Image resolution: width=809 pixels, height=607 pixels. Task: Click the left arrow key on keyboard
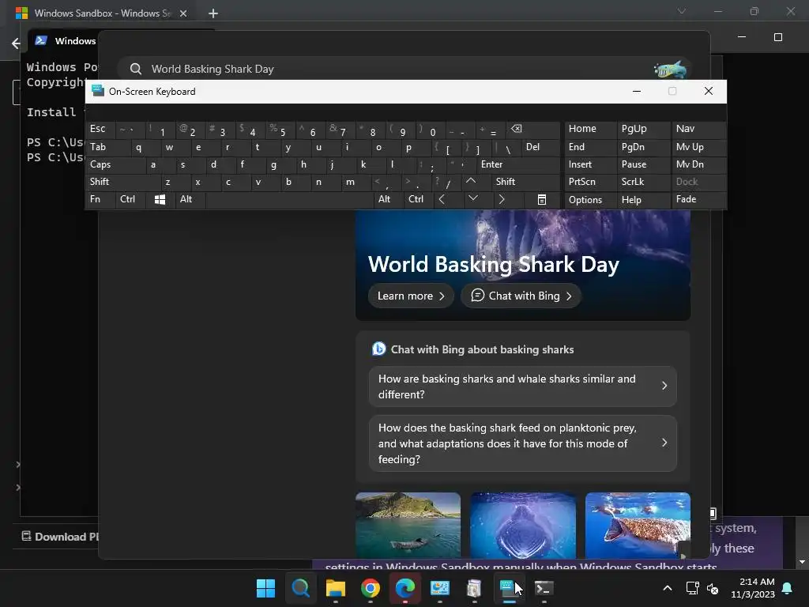point(442,199)
